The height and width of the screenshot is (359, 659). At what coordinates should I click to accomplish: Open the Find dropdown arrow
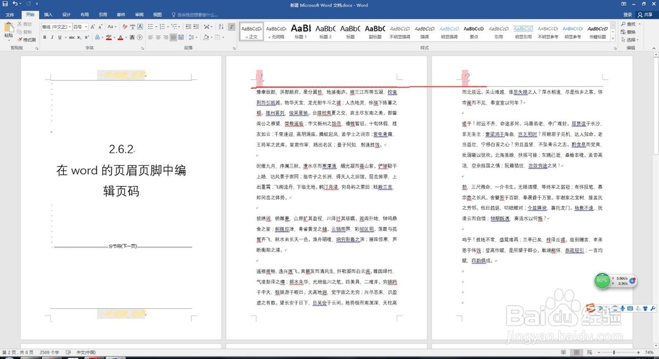click(640, 24)
